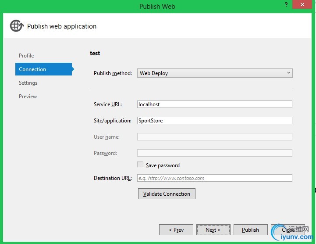
Task: Click the Publish button
Action: pyautogui.click(x=251, y=230)
